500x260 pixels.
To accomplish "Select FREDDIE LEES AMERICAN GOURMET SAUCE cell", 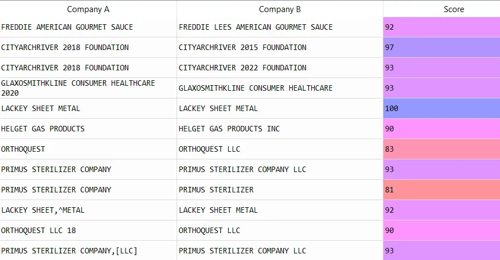I will 279,27.
